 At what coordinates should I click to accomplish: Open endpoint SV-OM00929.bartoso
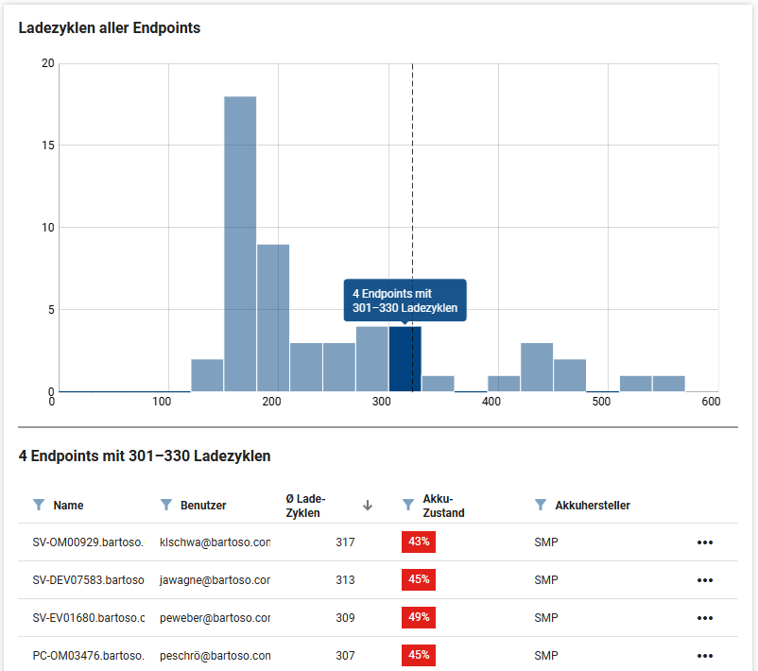[x=88, y=542]
